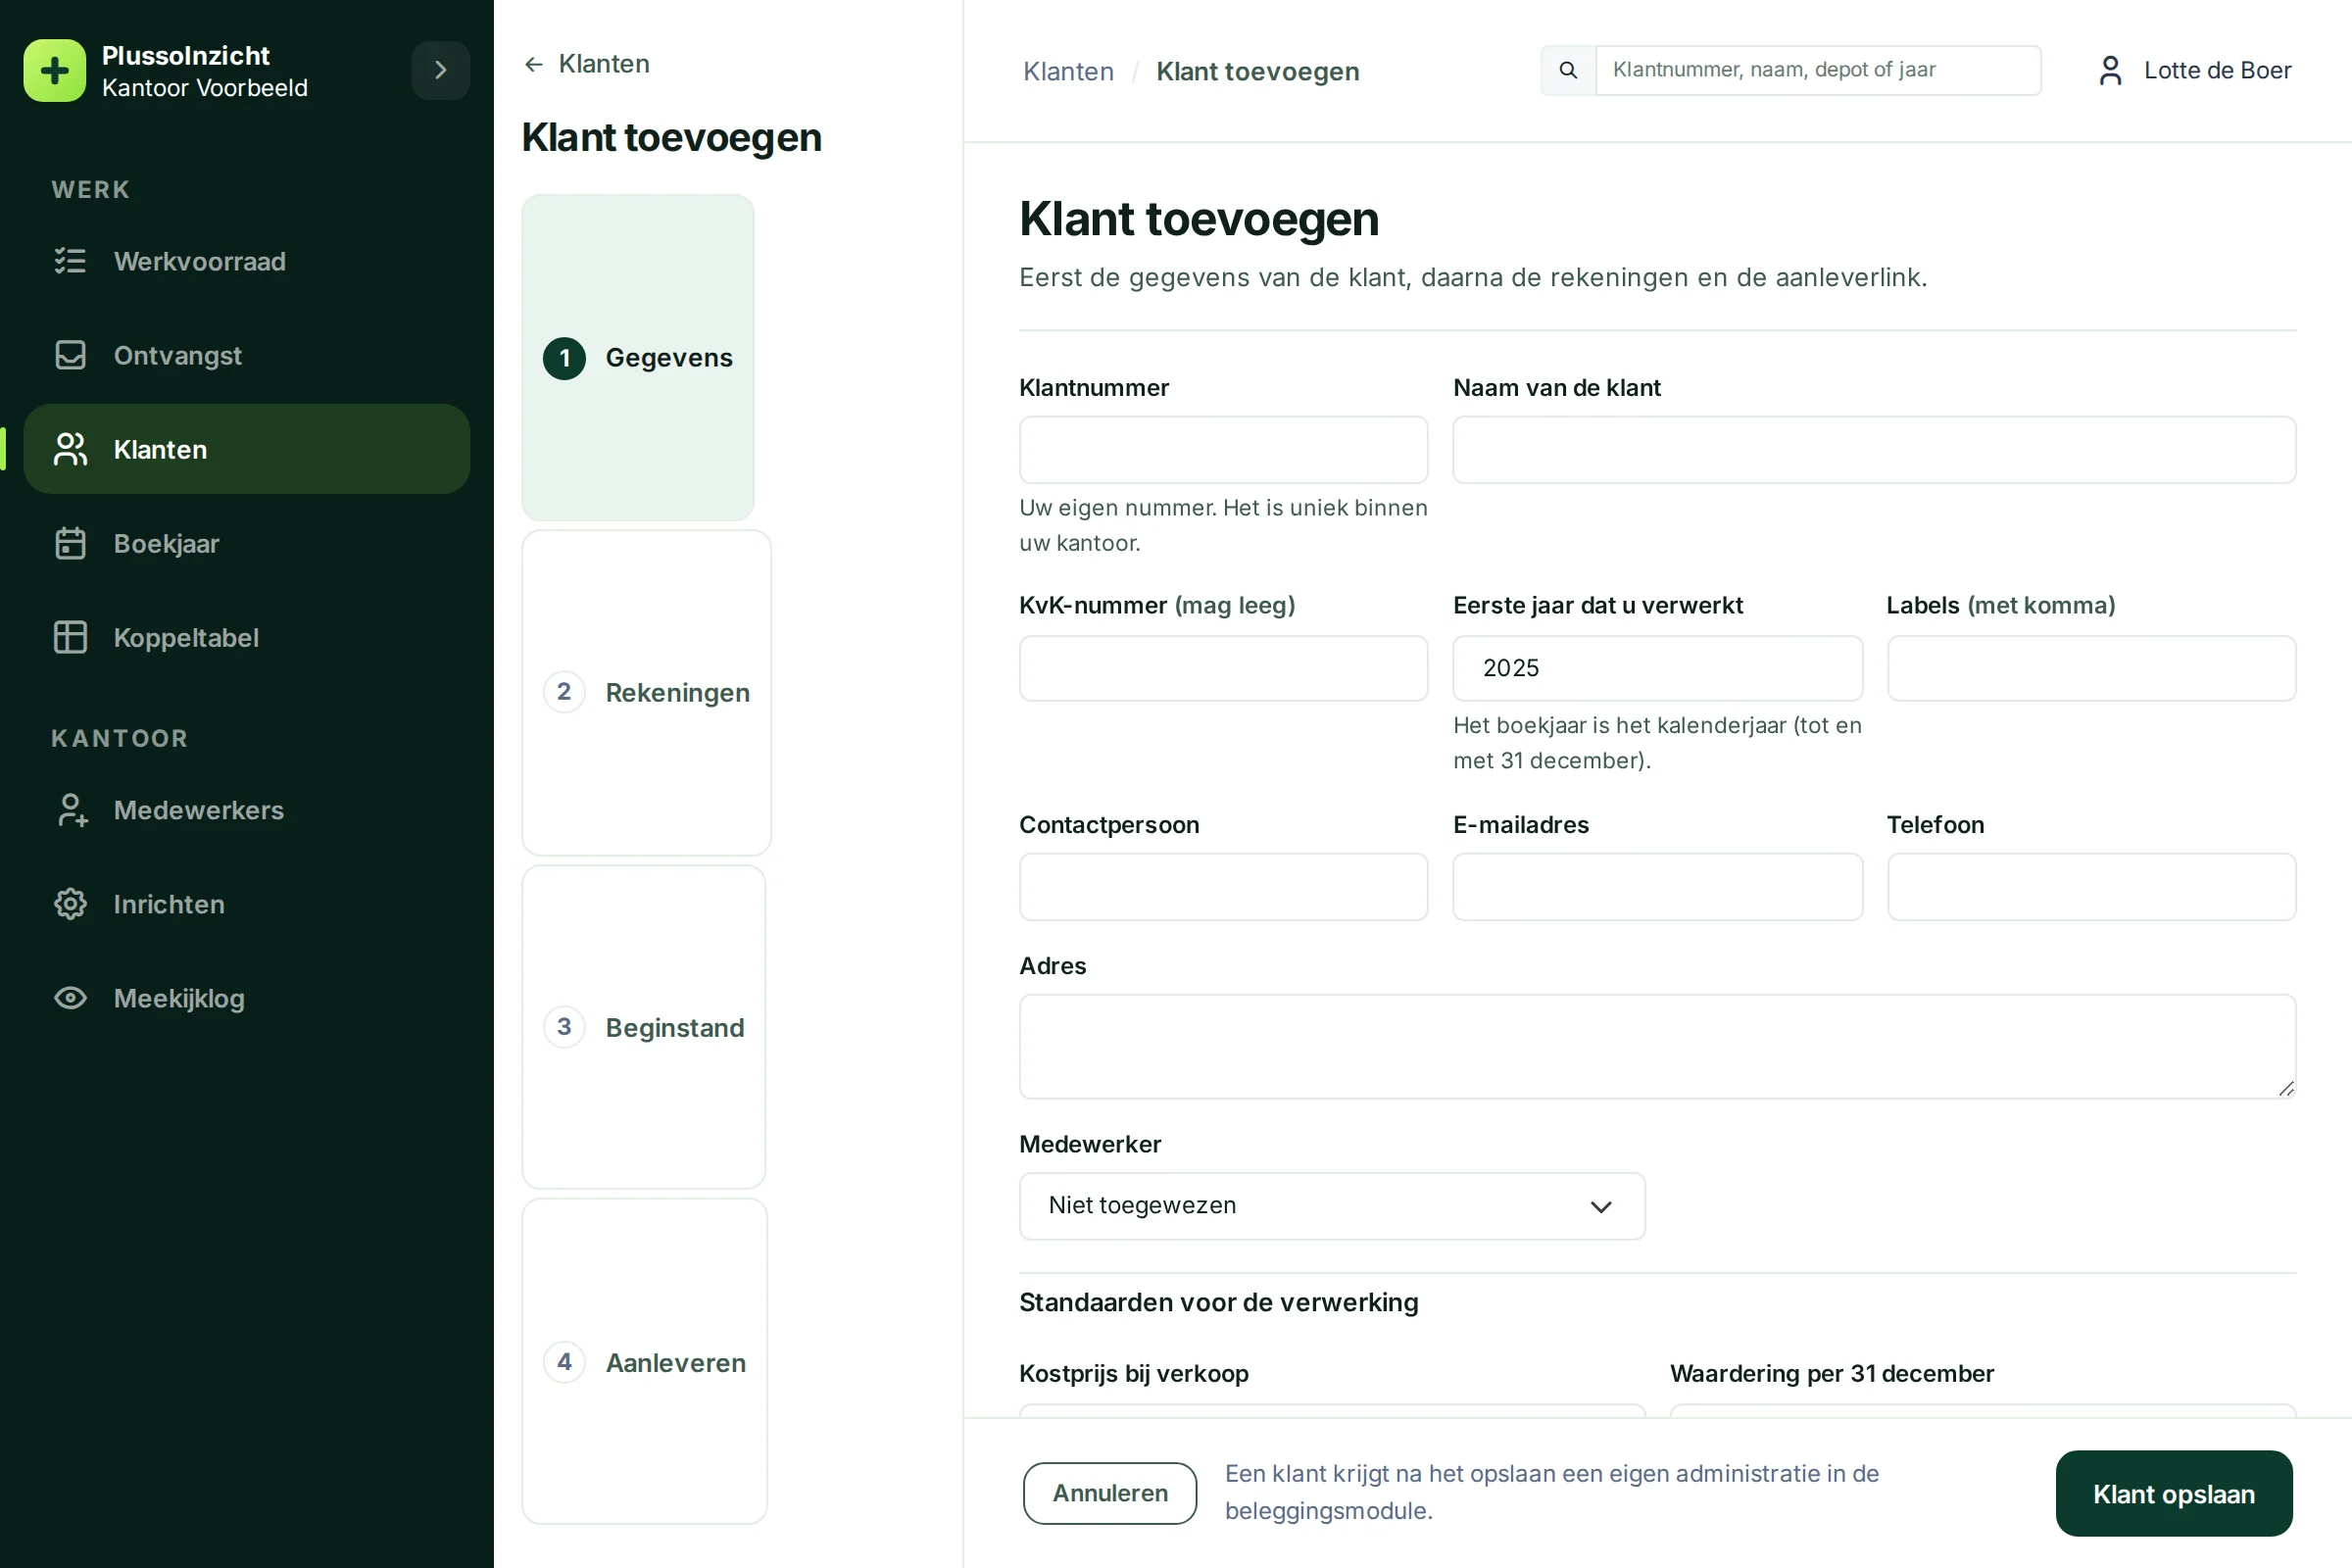Open Medewerkers via the user-plus icon

tap(71, 810)
